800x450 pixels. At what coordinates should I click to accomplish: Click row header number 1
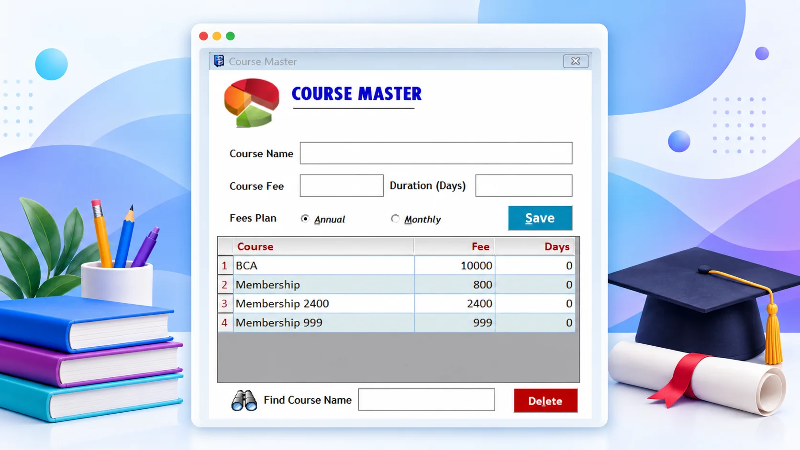pos(225,265)
